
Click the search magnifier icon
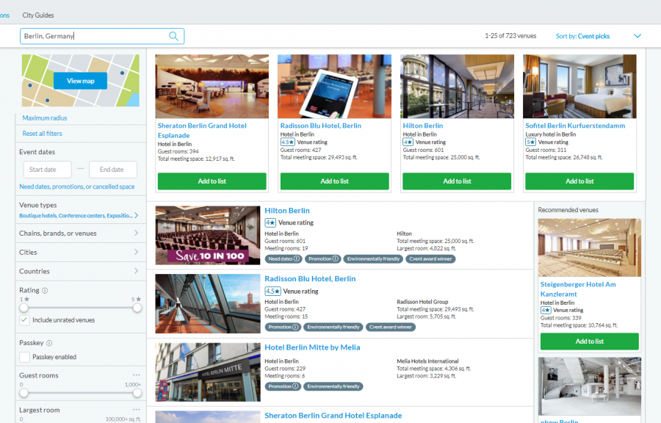pos(173,36)
